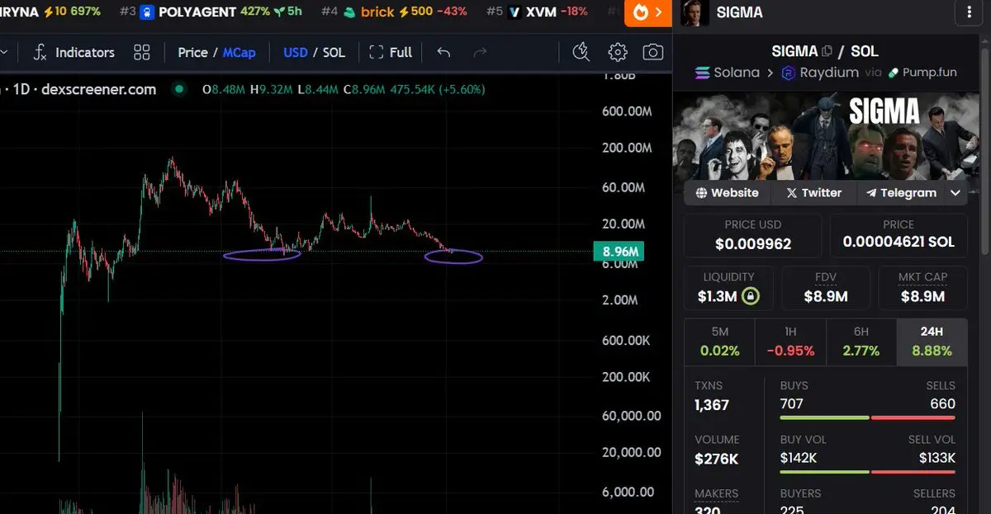This screenshot has width=991, height=514.
Task: Open the chart layout grid selector
Action: (x=142, y=52)
